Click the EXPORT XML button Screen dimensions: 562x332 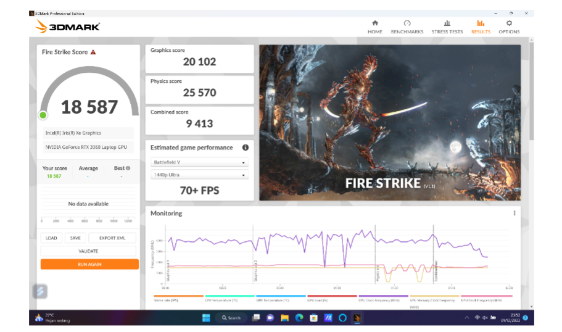tap(112, 238)
